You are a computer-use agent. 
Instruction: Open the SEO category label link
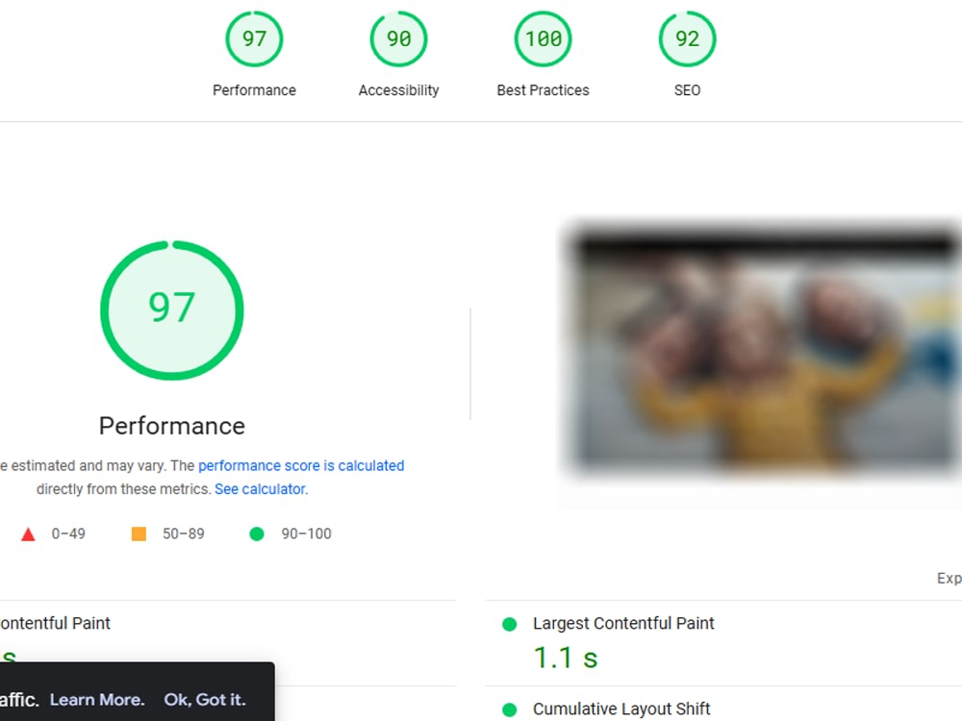point(687,90)
